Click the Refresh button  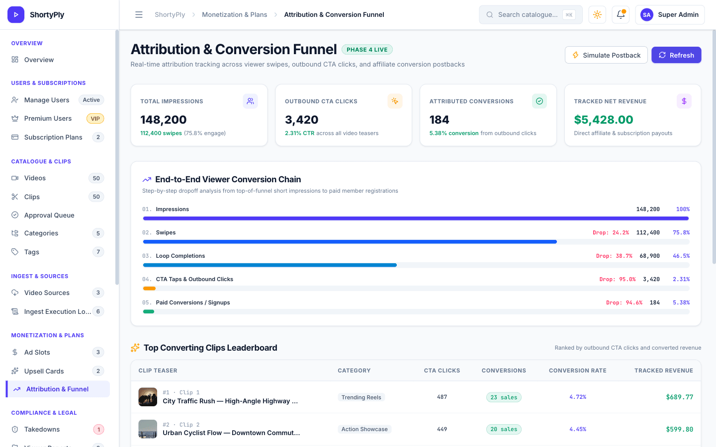point(676,55)
